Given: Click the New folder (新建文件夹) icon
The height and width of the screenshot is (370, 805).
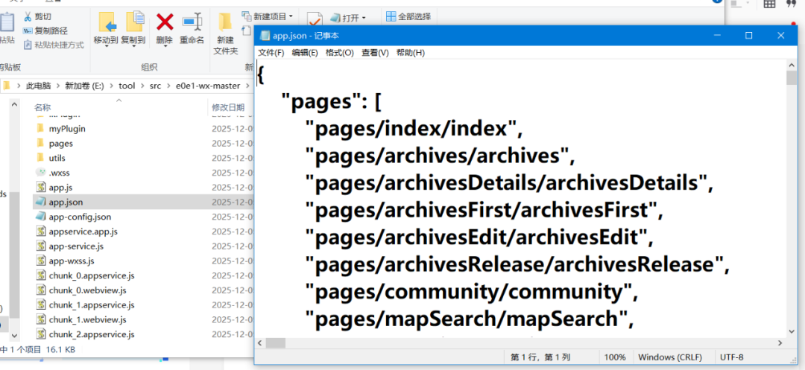Looking at the screenshot, I should pos(225,22).
